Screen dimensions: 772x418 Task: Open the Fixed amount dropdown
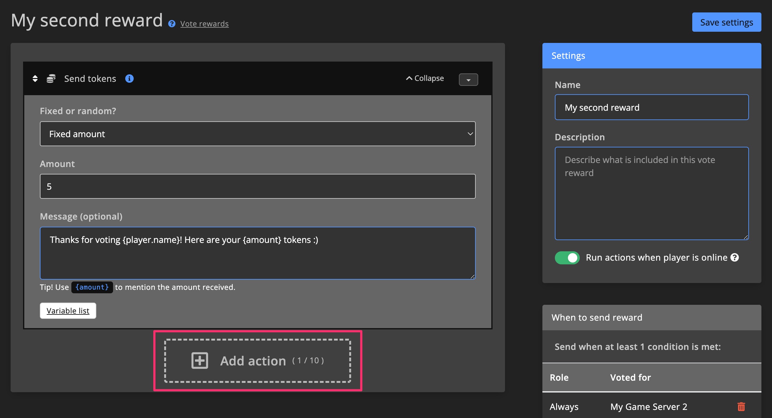(x=257, y=134)
